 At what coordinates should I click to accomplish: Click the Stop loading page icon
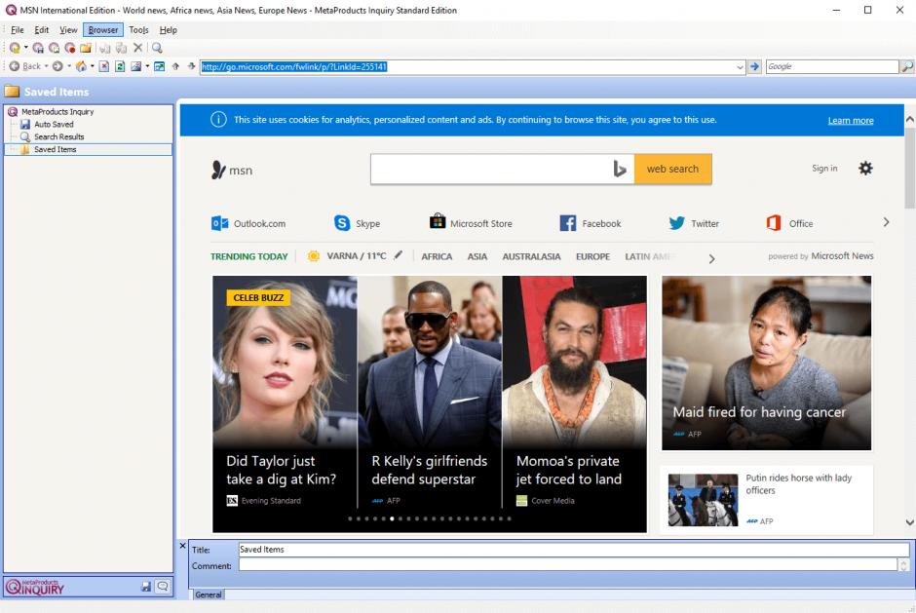click(x=104, y=66)
